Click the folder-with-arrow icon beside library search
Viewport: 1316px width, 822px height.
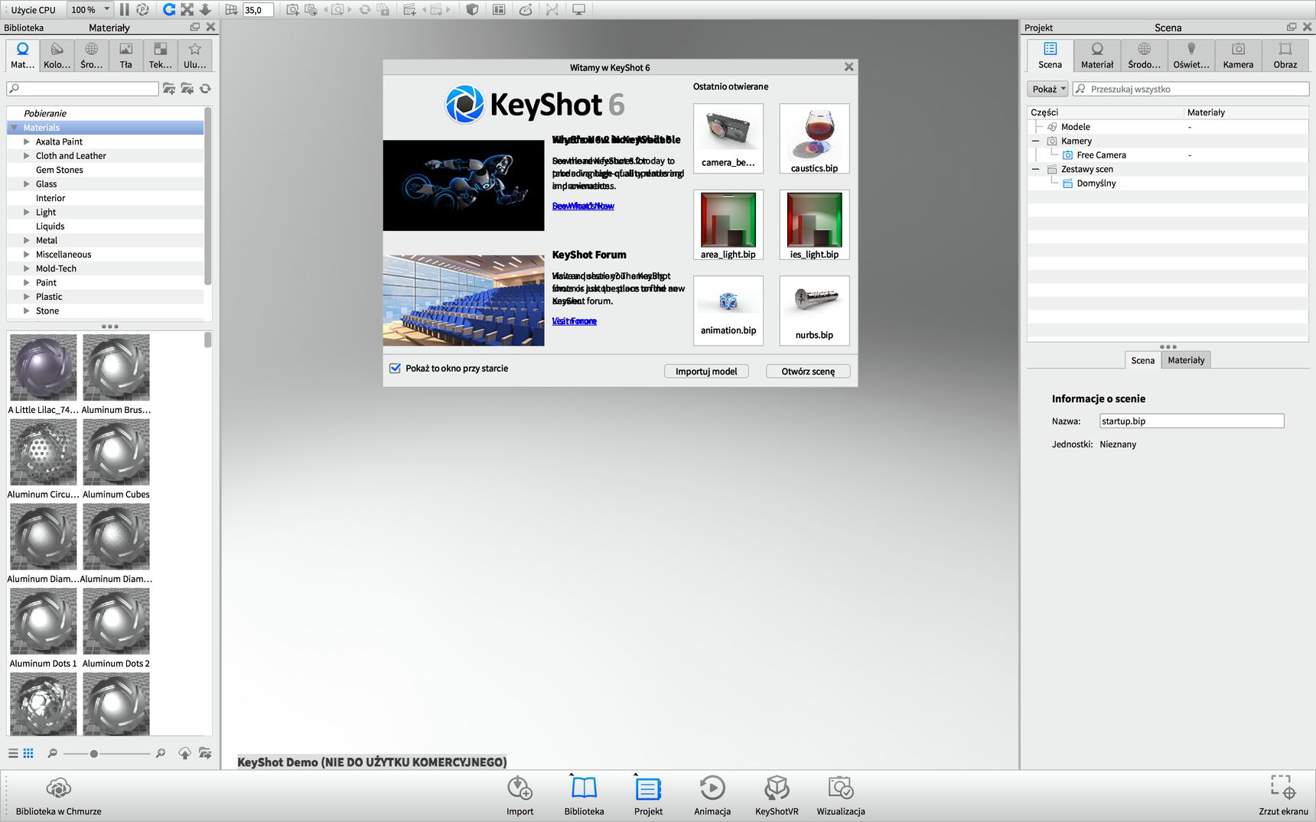click(x=187, y=89)
